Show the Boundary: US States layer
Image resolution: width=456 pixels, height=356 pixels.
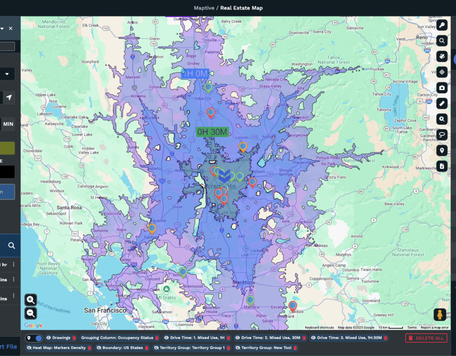click(99, 348)
